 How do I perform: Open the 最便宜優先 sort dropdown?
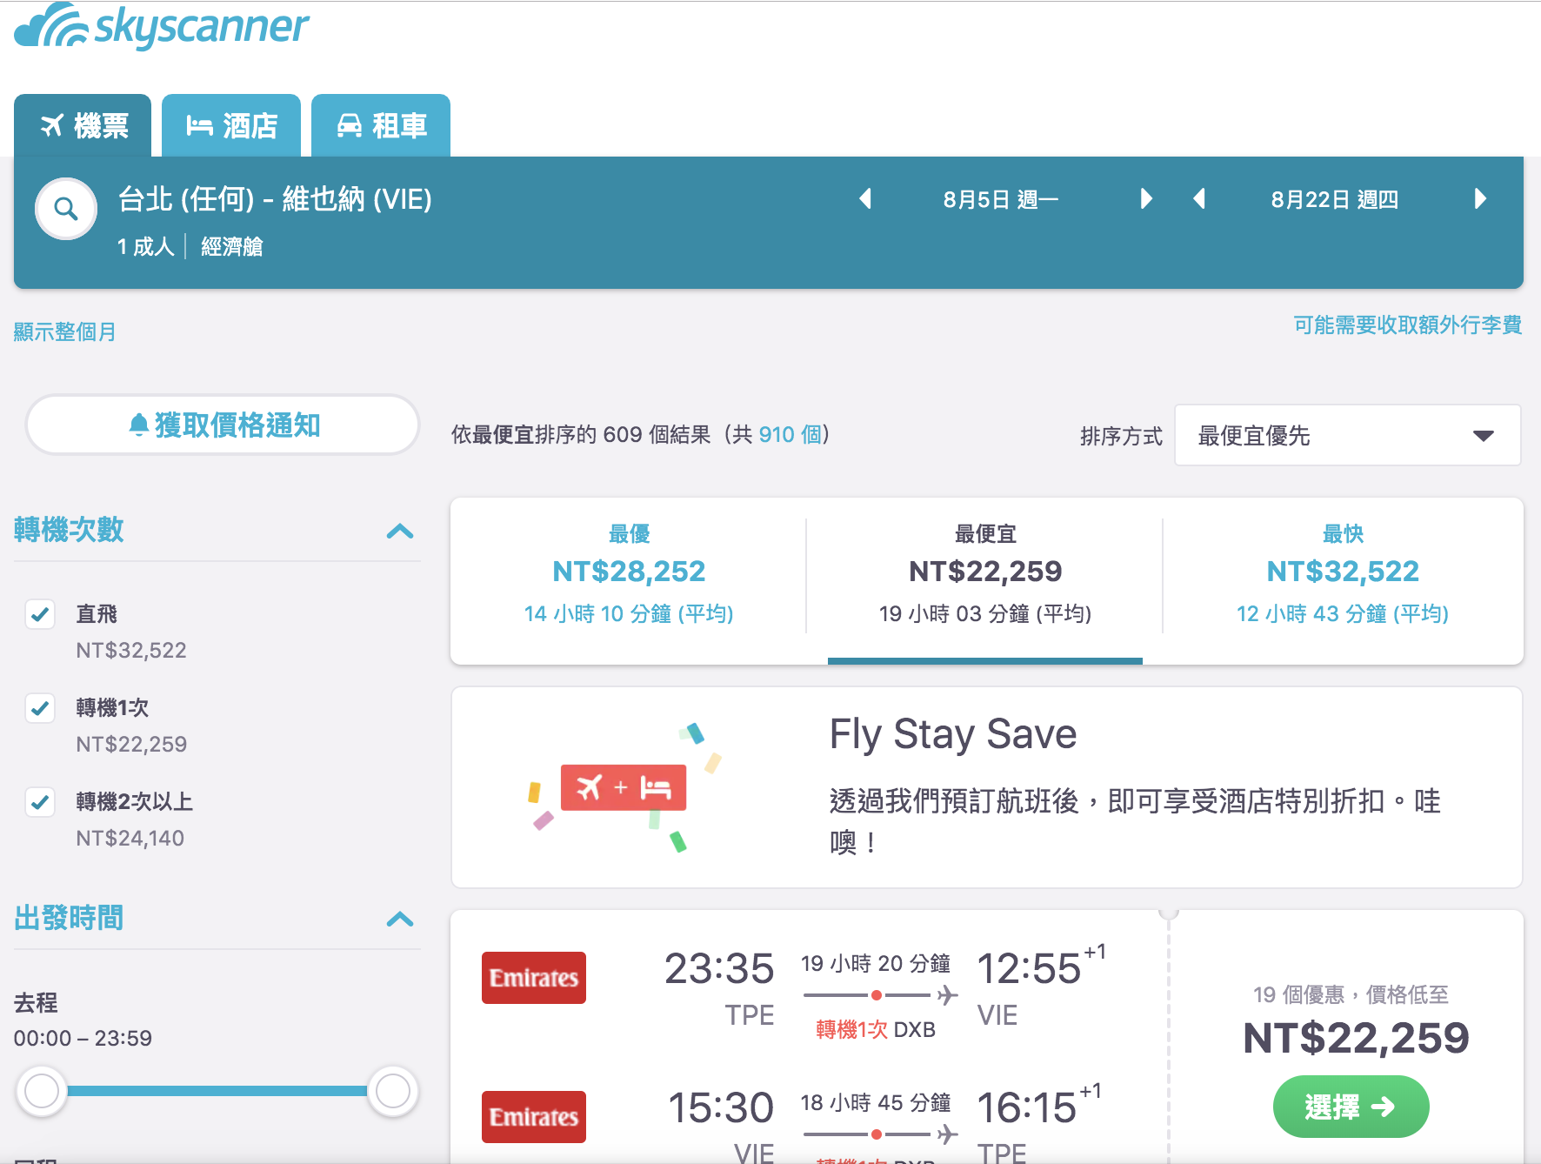[x=1347, y=435]
